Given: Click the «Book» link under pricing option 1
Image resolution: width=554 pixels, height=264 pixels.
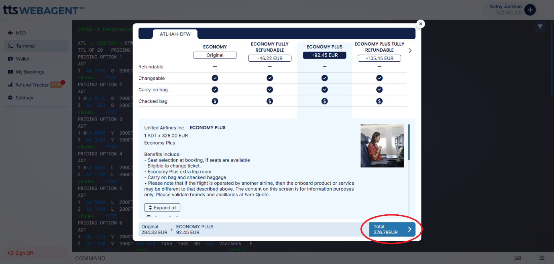Looking at the screenshot, I should pyautogui.click(x=86, y=78).
